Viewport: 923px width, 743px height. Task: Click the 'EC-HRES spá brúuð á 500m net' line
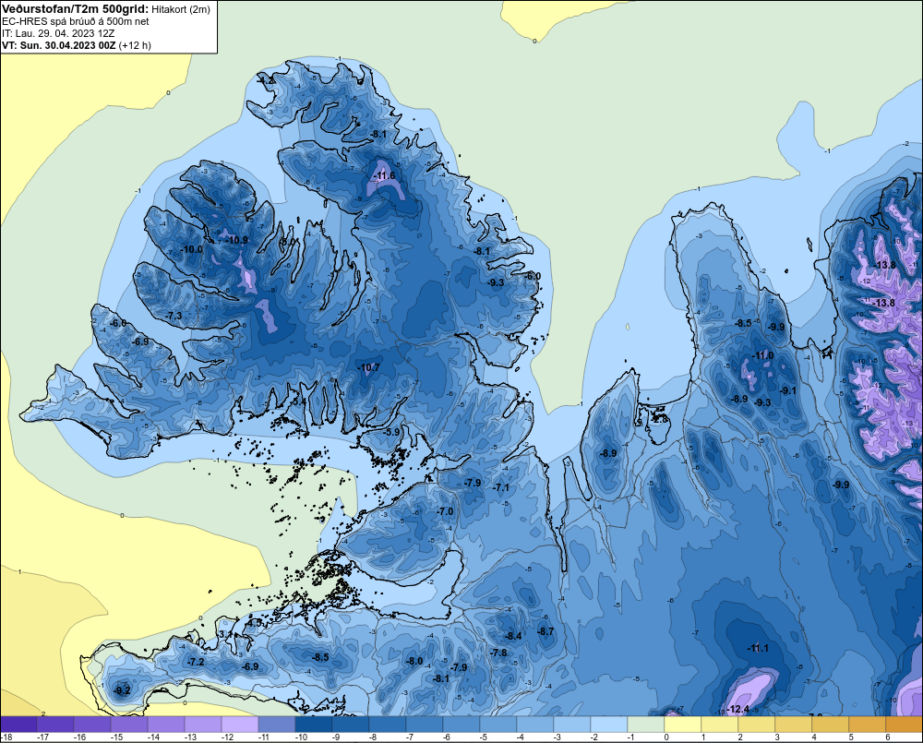[76, 21]
